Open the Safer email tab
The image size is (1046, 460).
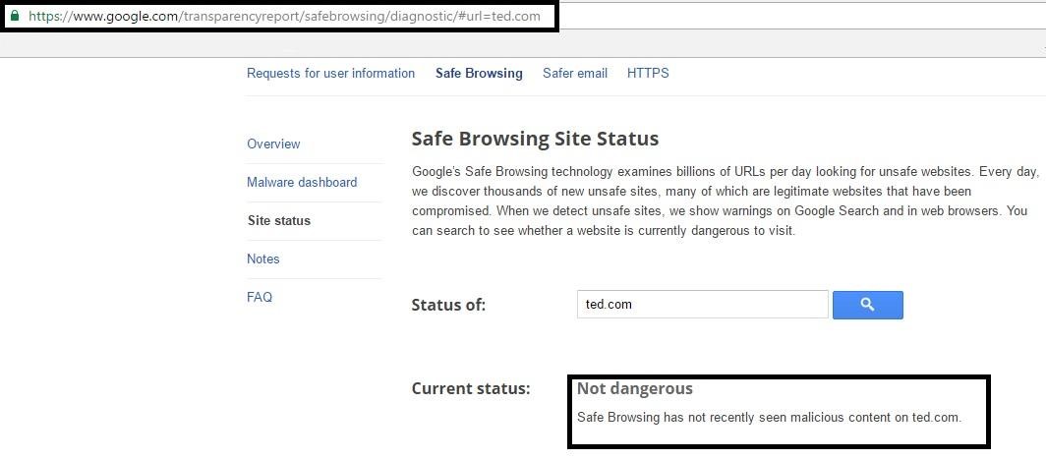[x=575, y=74]
